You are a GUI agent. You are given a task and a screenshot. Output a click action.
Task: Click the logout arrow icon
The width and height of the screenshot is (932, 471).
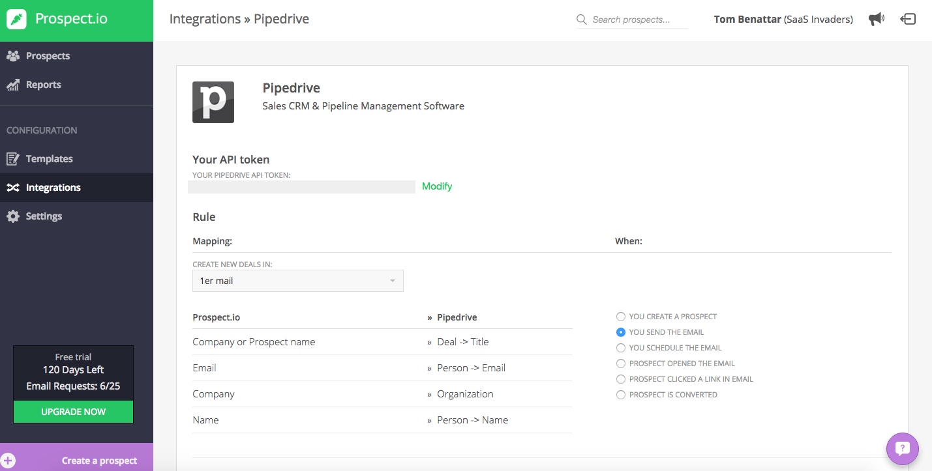[908, 19]
